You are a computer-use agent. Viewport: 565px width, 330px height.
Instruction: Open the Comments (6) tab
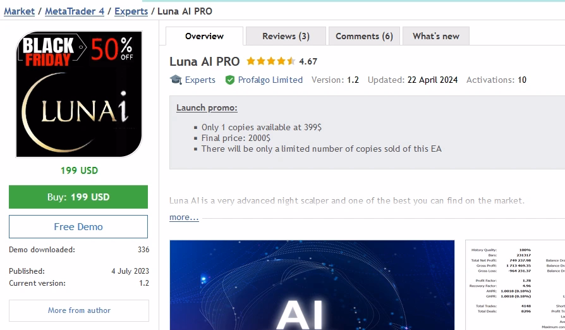364,36
